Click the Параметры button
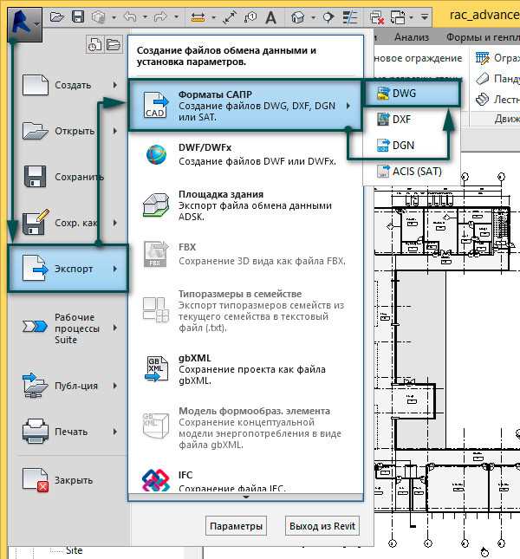The image size is (520, 559). (x=236, y=526)
